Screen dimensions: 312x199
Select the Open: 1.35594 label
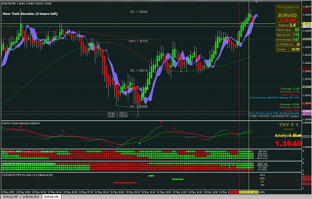tap(117, 116)
